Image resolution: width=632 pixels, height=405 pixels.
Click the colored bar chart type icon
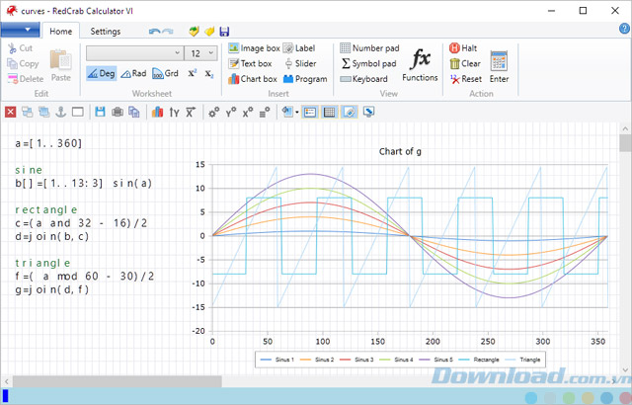157,112
